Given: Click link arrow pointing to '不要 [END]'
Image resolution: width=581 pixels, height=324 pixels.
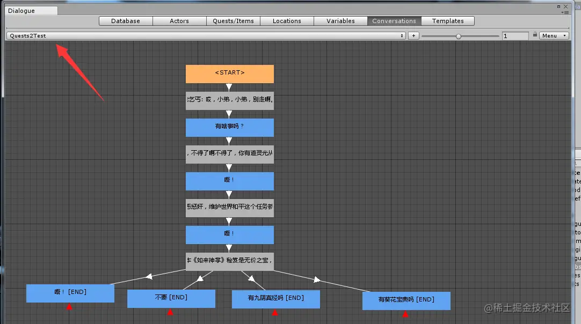Looking at the screenshot, I should coord(200,278).
